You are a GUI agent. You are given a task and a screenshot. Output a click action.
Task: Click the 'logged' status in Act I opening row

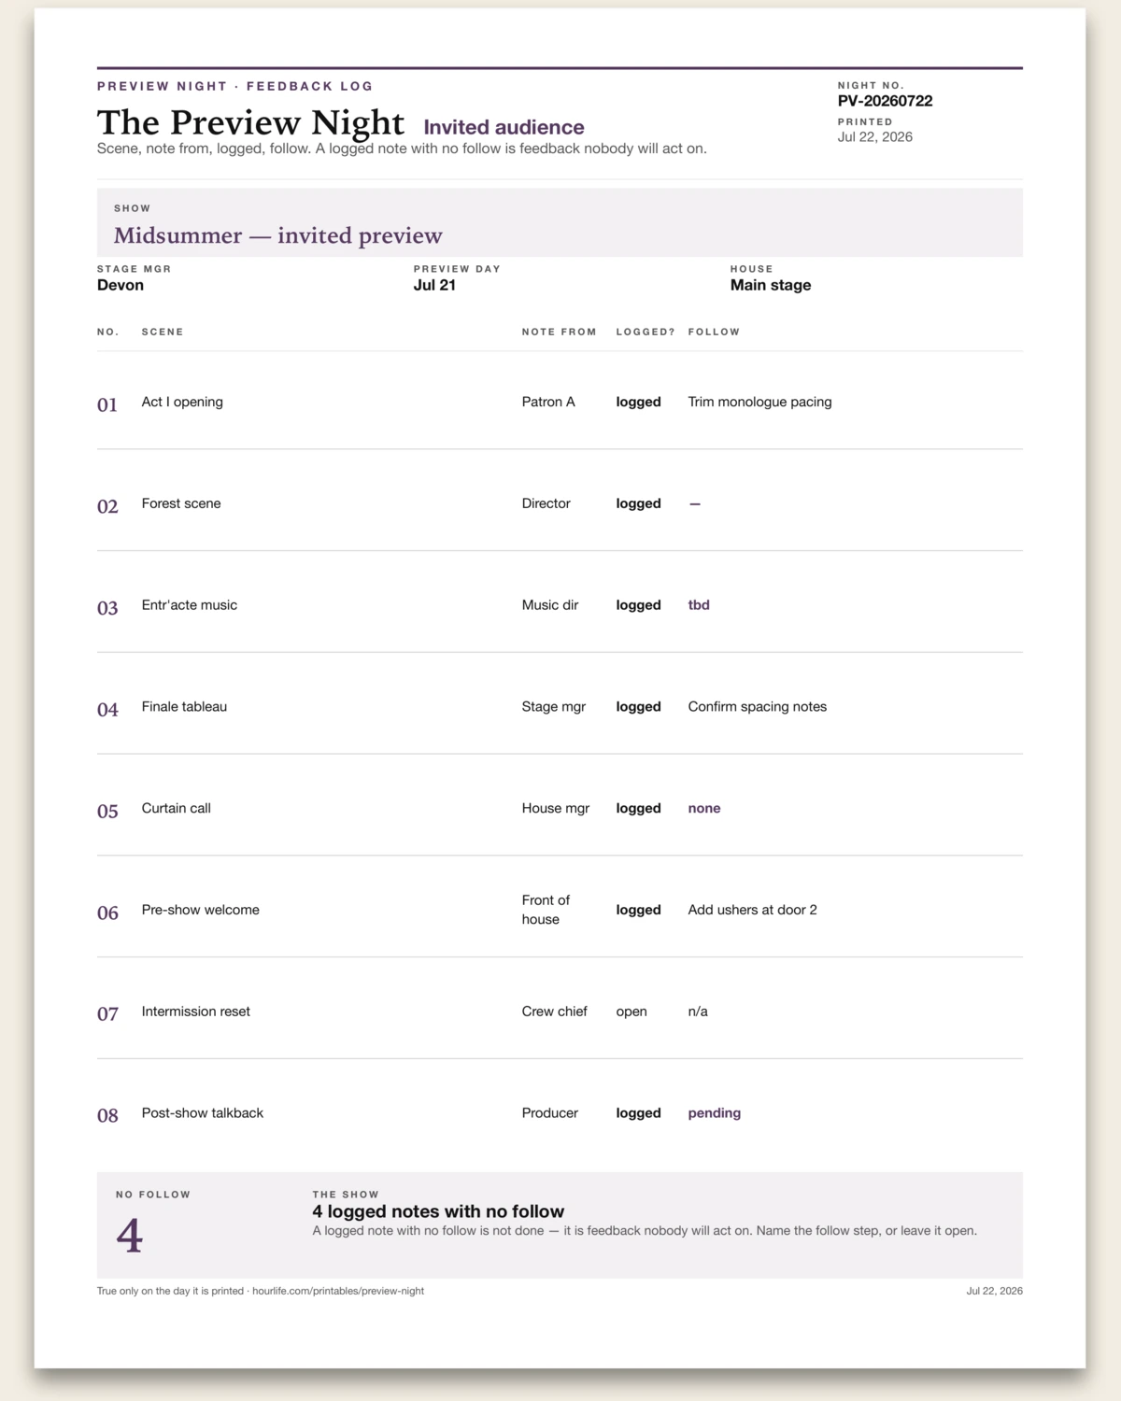point(638,402)
